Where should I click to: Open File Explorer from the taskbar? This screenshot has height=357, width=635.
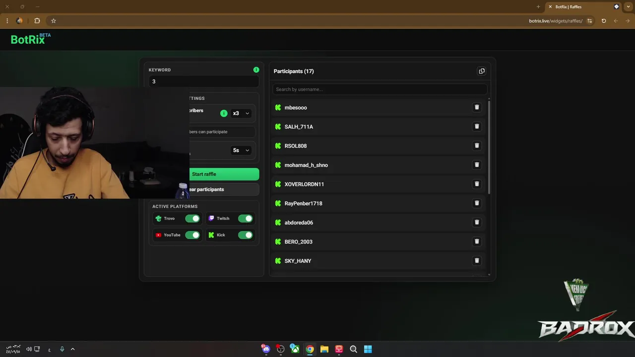[x=324, y=349]
